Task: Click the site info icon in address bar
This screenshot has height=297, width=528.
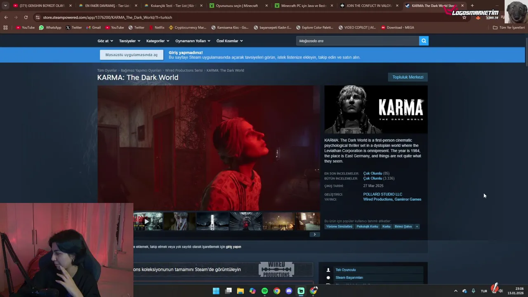Action: tap(38, 17)
